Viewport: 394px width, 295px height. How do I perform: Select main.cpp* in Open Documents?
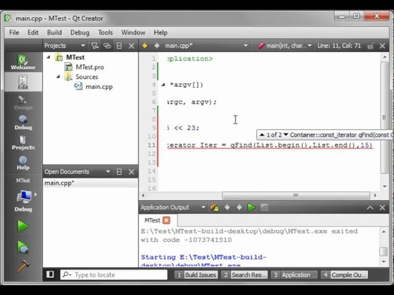click(x=90, y=183)
